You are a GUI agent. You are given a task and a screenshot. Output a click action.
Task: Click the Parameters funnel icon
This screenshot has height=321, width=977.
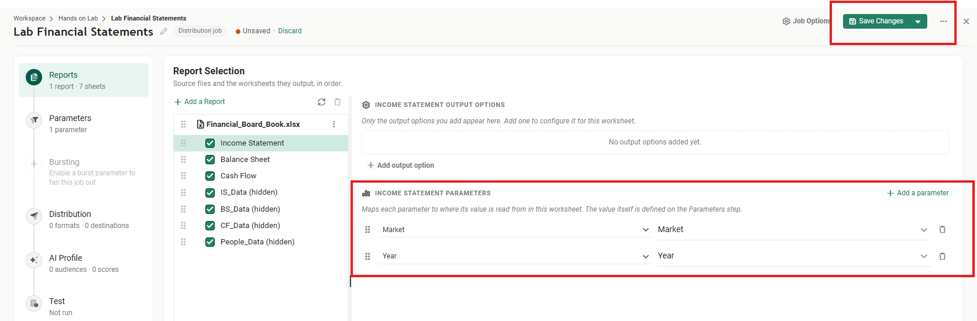coord(34,120)
